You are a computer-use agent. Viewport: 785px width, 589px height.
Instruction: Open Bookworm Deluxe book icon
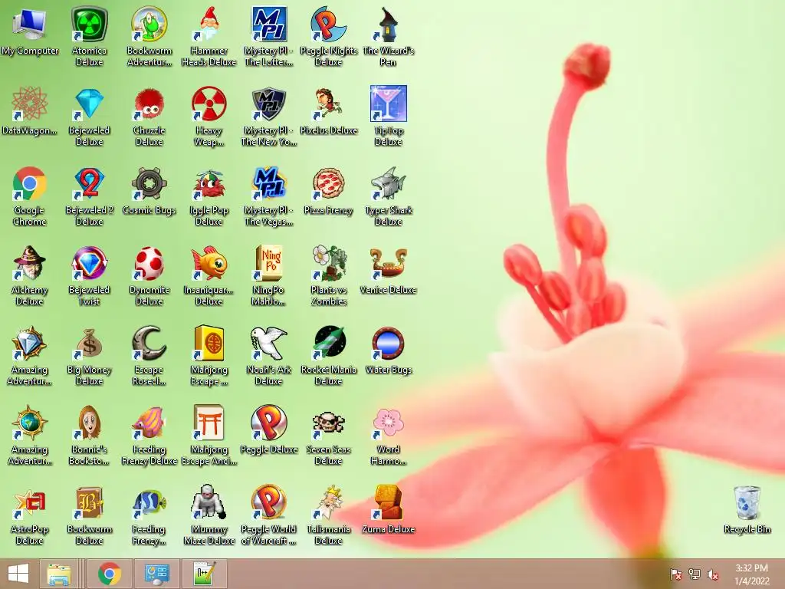coord(89,503)
